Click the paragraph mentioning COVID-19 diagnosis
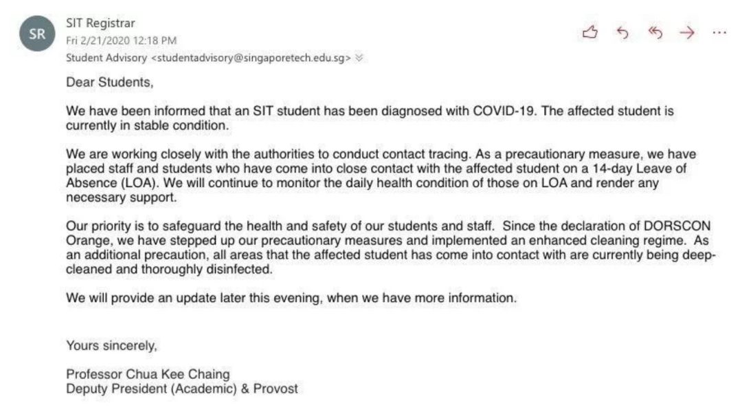This screenshot has width=742, height=412. (370, 118)
